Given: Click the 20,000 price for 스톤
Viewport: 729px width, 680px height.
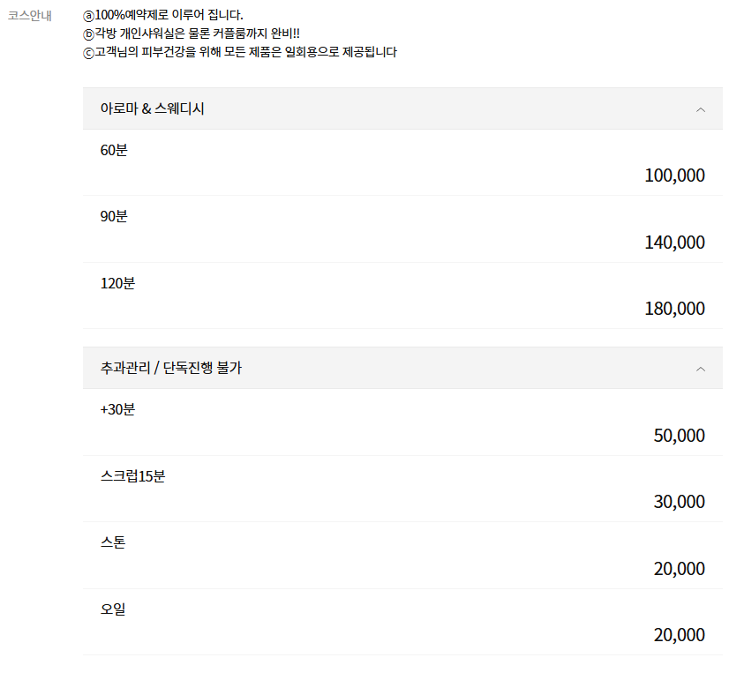Looking at the screenshot, I should [x=679, y=569].
